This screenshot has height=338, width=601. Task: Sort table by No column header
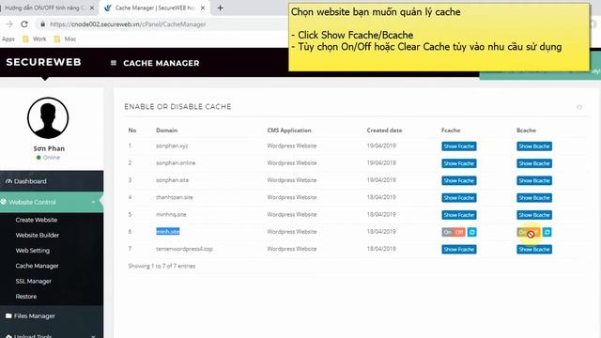(x=132, y=131)
